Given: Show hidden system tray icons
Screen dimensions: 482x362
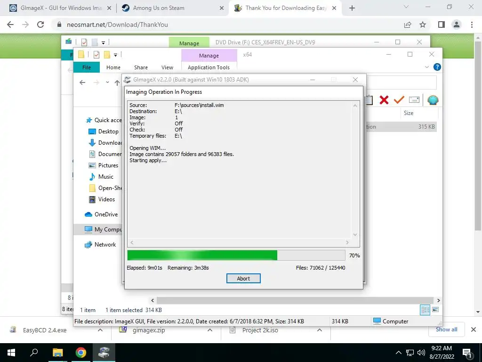Looking at the screenshot, I should [398, 353].
